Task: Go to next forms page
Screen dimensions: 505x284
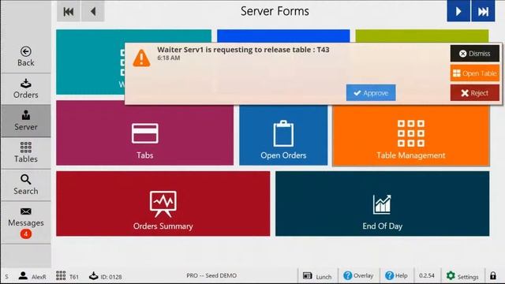Action: (x=458, y=11)
